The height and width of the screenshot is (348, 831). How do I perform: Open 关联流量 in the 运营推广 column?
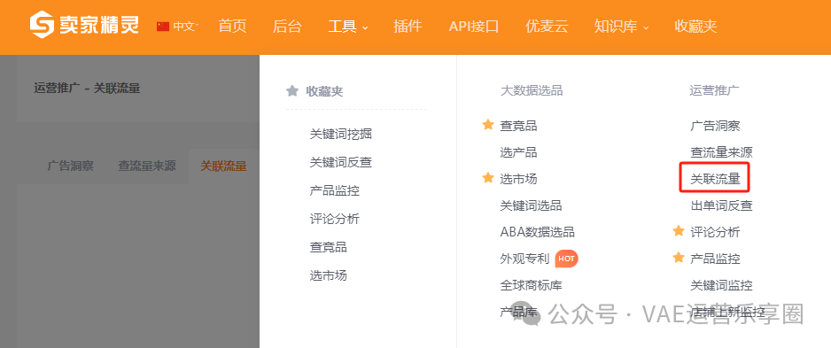click(714, 179)
